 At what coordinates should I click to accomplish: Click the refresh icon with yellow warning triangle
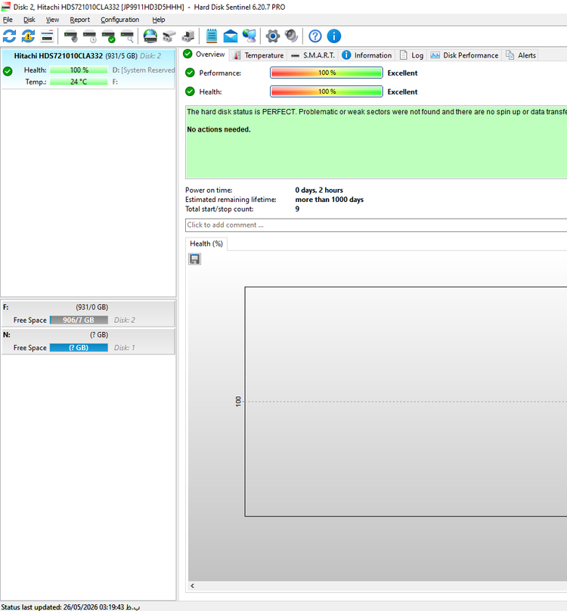pos(28,36)
